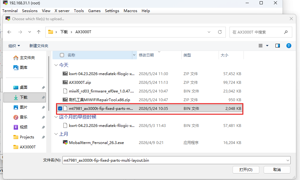The height and width of the screenshot is (180, 300).
Task: Select AX3000T in the address breadcrumb
Action: click(x=83, y=32)
